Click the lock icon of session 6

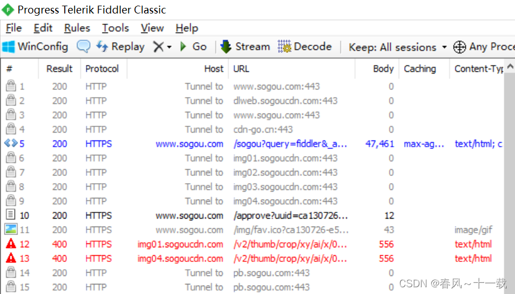click(x=11, y=157)
